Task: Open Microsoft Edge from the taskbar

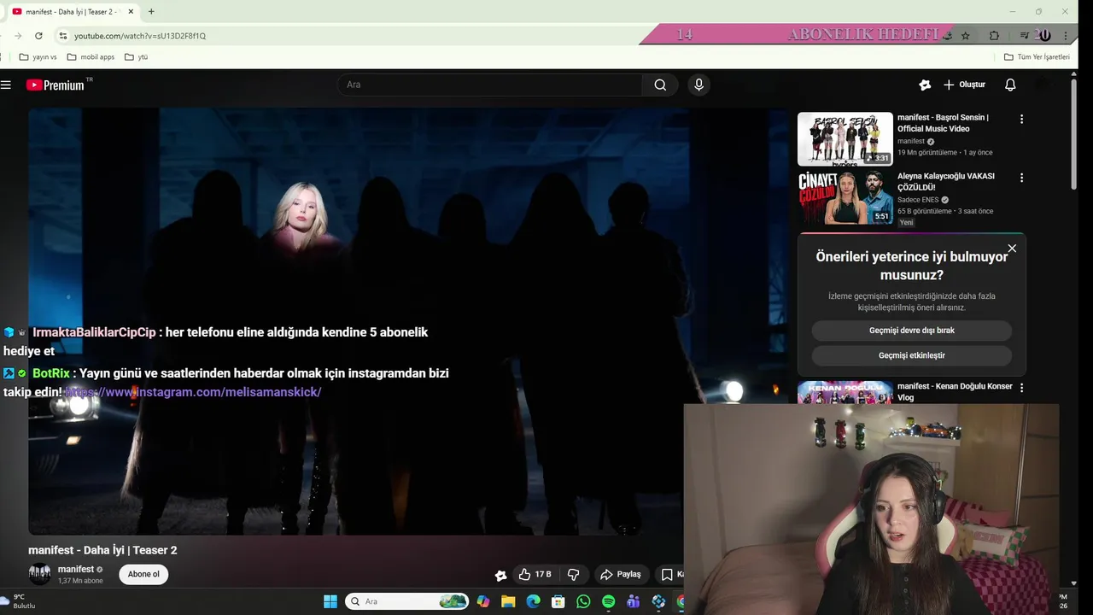Action: pyautogui.click(x=533, y=601)
